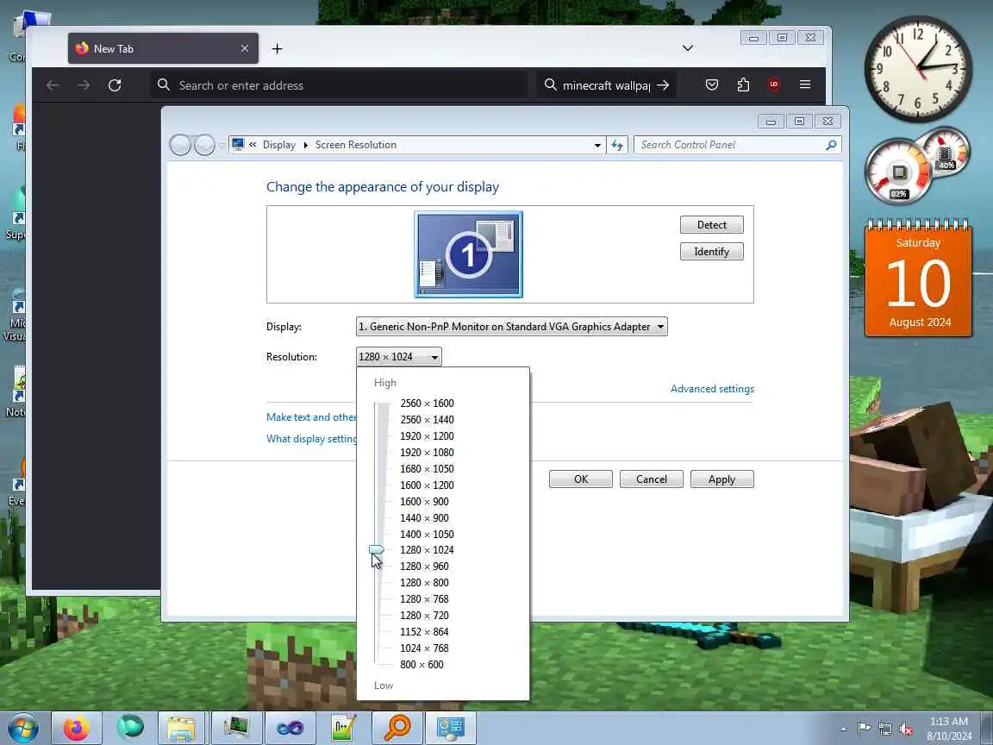The height and width of the screenshot is (745, 993).
Task: Close the New Tab in Firefox
Action: point(245,48)
